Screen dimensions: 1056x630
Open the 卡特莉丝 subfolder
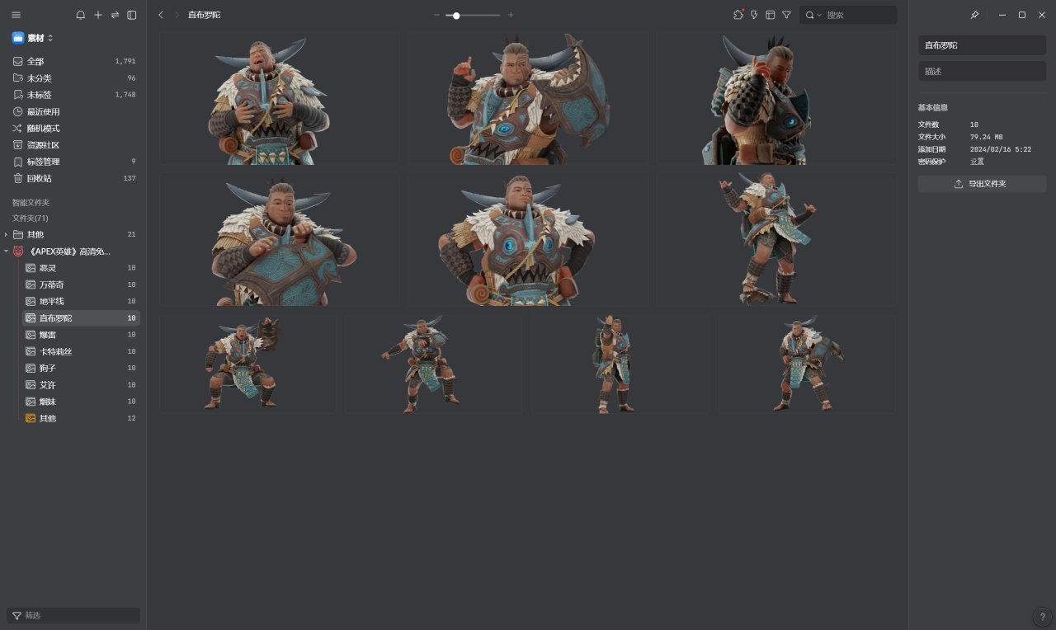[x=80, y=351]
